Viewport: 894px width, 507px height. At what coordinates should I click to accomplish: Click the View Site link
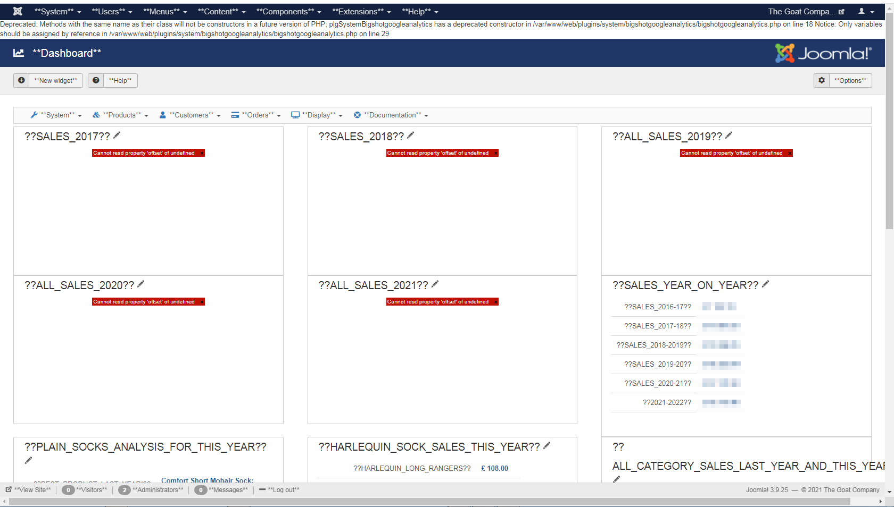coord(29,490)
